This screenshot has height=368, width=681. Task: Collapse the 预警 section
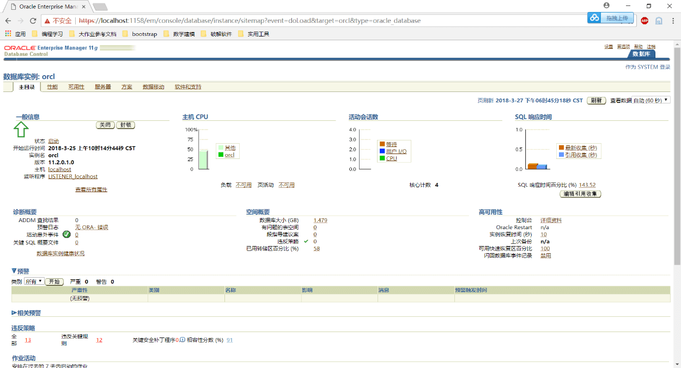point(14,271)
